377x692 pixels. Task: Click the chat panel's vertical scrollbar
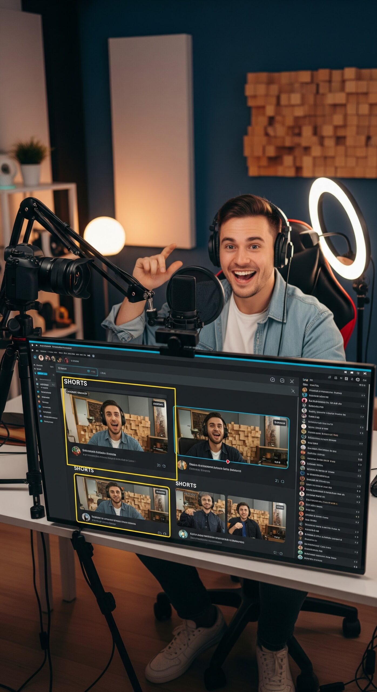368,407
